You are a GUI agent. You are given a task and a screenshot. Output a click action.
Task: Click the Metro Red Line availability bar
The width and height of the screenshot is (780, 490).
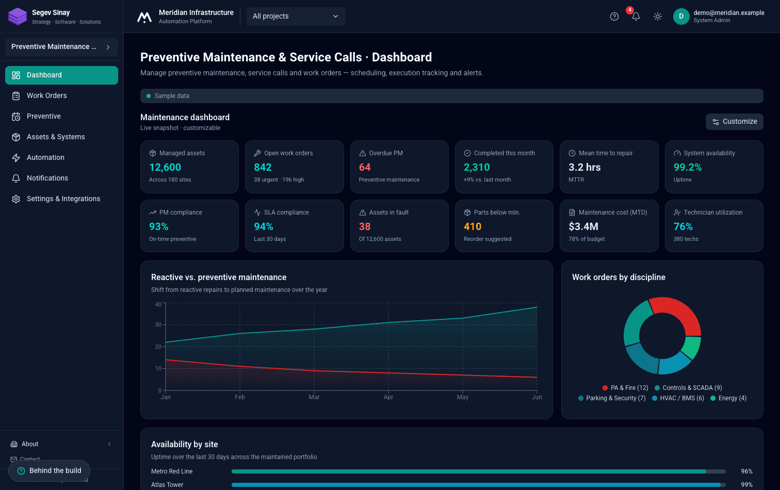point(478,471)
